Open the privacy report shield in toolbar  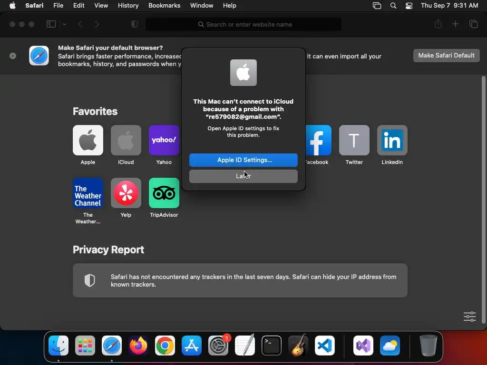coord(135,24)
